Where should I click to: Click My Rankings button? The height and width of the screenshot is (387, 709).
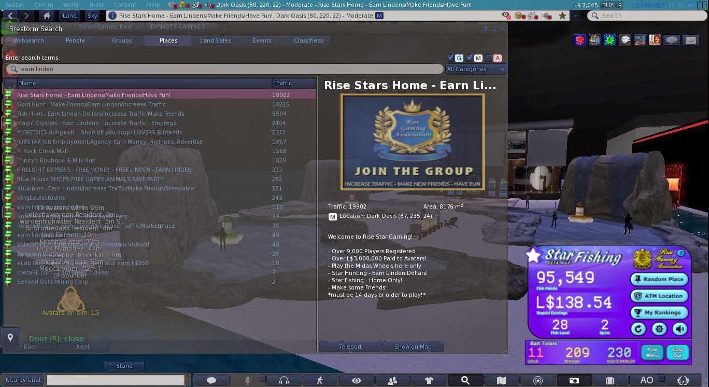point(659,312)
